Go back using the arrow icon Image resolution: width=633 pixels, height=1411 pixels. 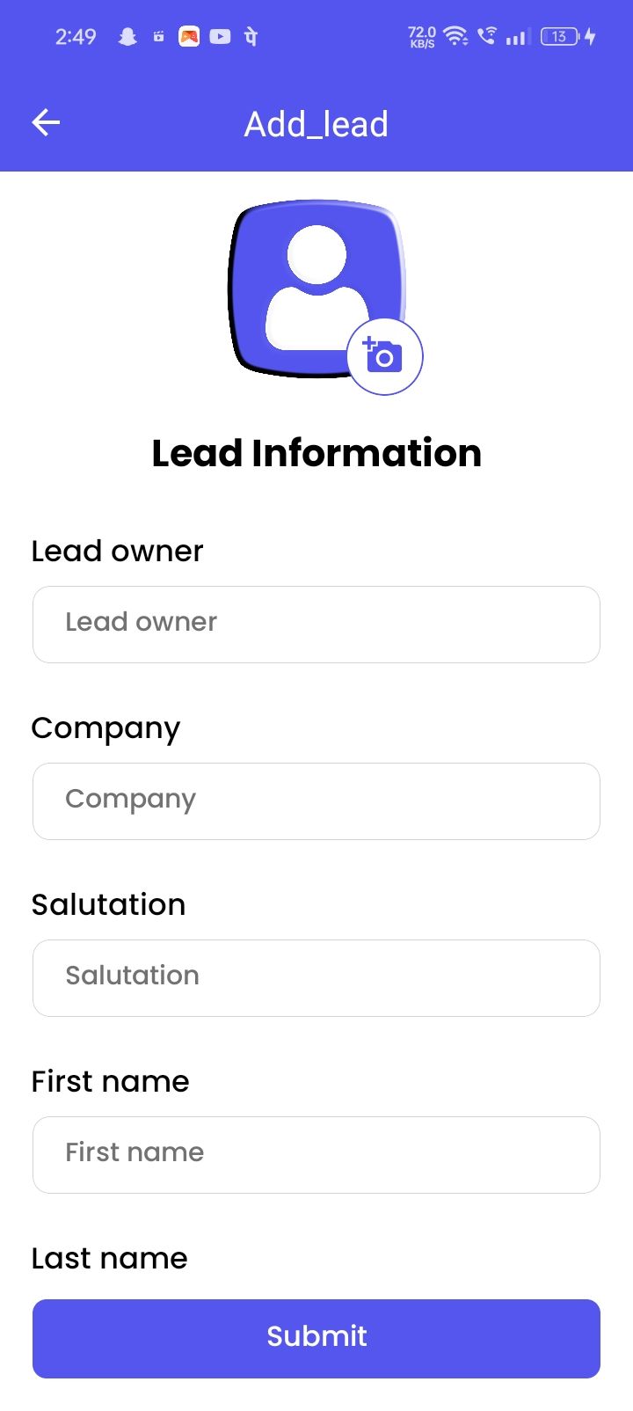(x=46, y=123)
